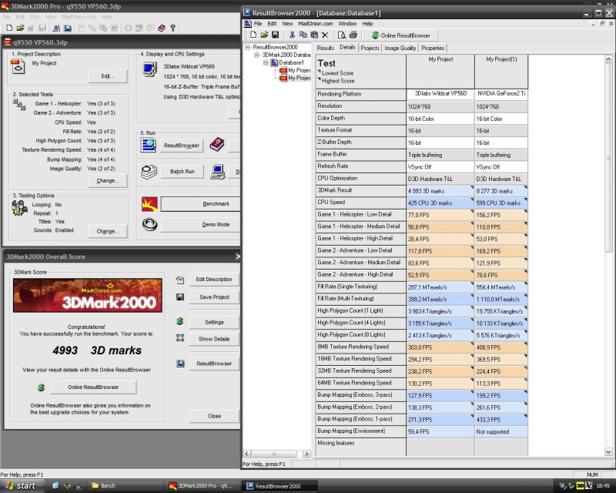Viewport: 616px width, 493px height.
Task: Click right arrow of tree horizontal scrollbar
Action: coord(306,454)
